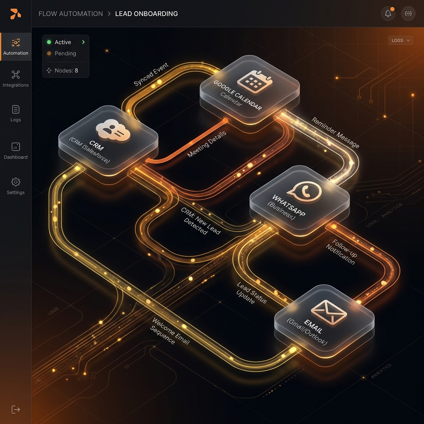Click the Lead Status Update label
This screenshot has width=424, height=424.
pyautogui.click(x=251, y=293)
